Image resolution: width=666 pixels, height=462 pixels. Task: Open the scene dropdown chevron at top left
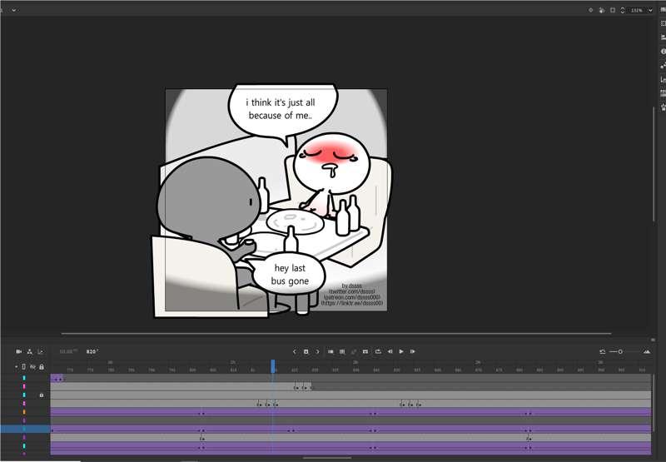click(14, 10)
